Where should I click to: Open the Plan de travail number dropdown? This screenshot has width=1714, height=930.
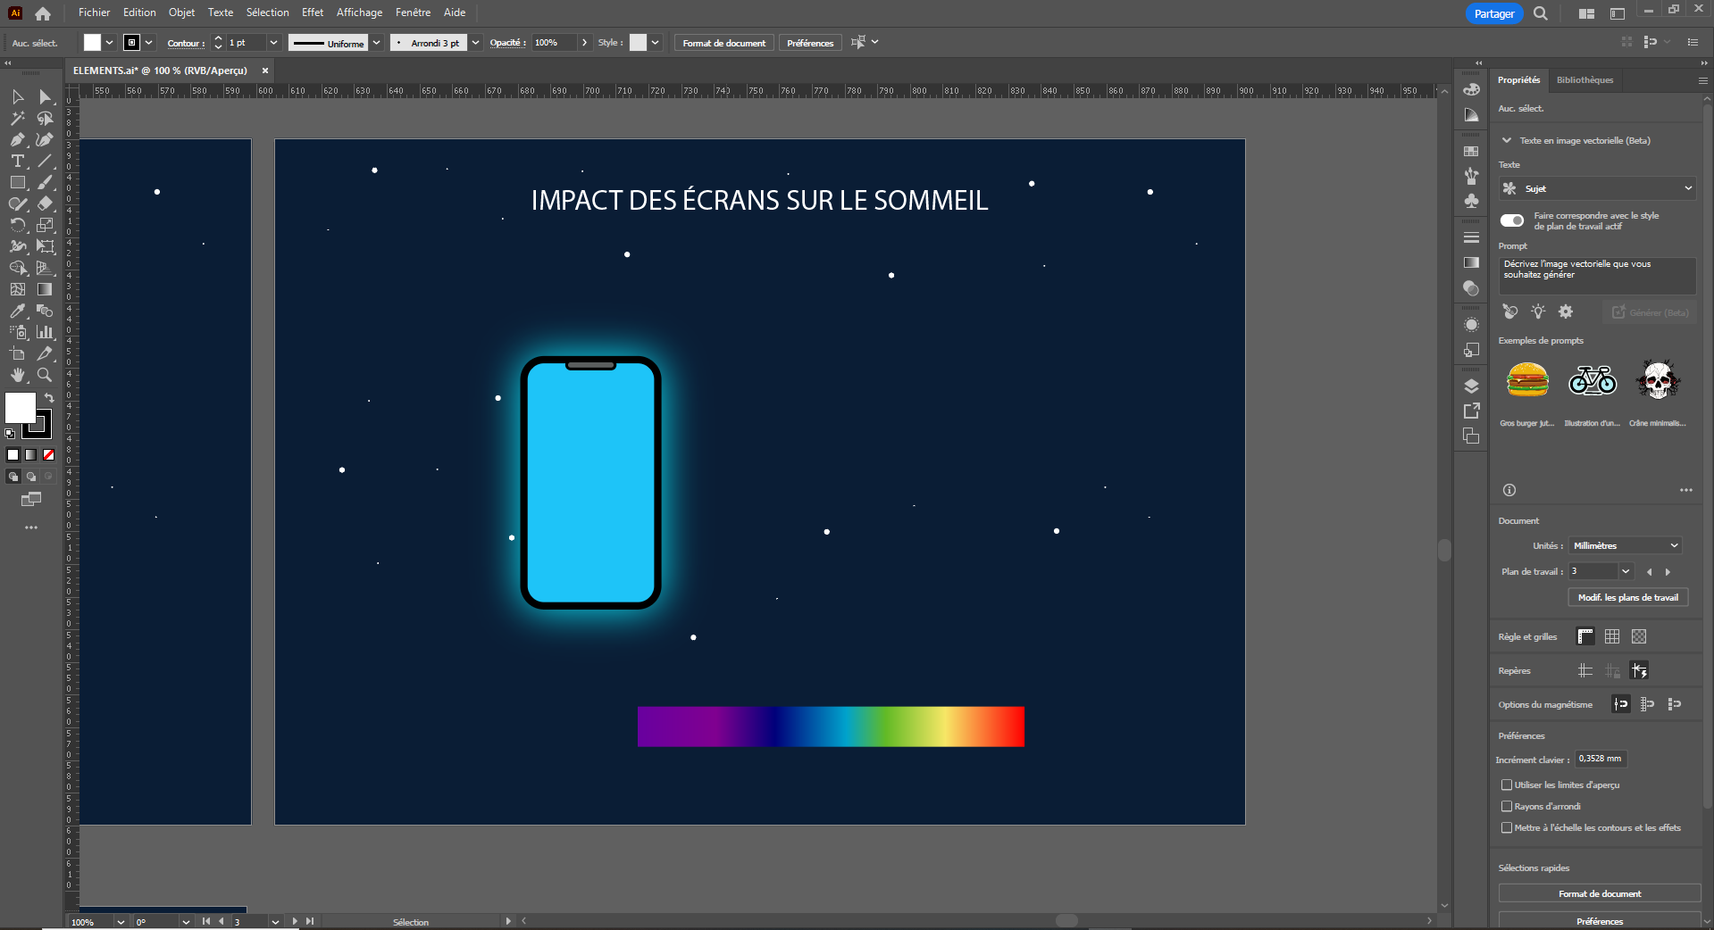click(x=1626, y=571)
